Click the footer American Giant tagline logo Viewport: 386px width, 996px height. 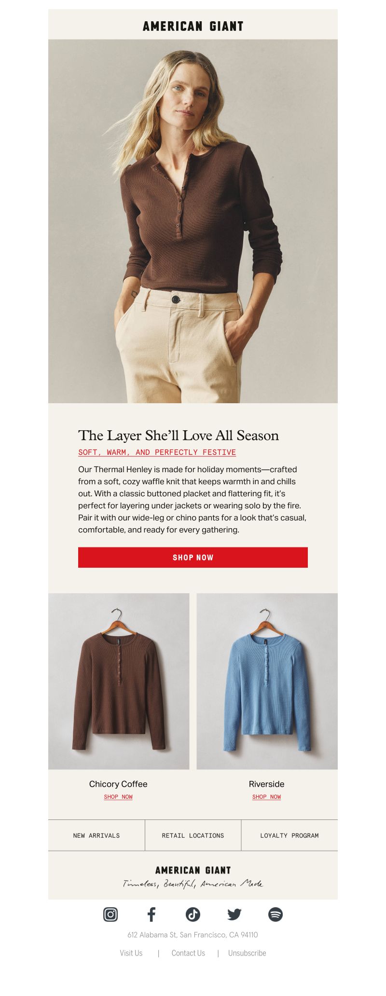[x=193, y=876]
